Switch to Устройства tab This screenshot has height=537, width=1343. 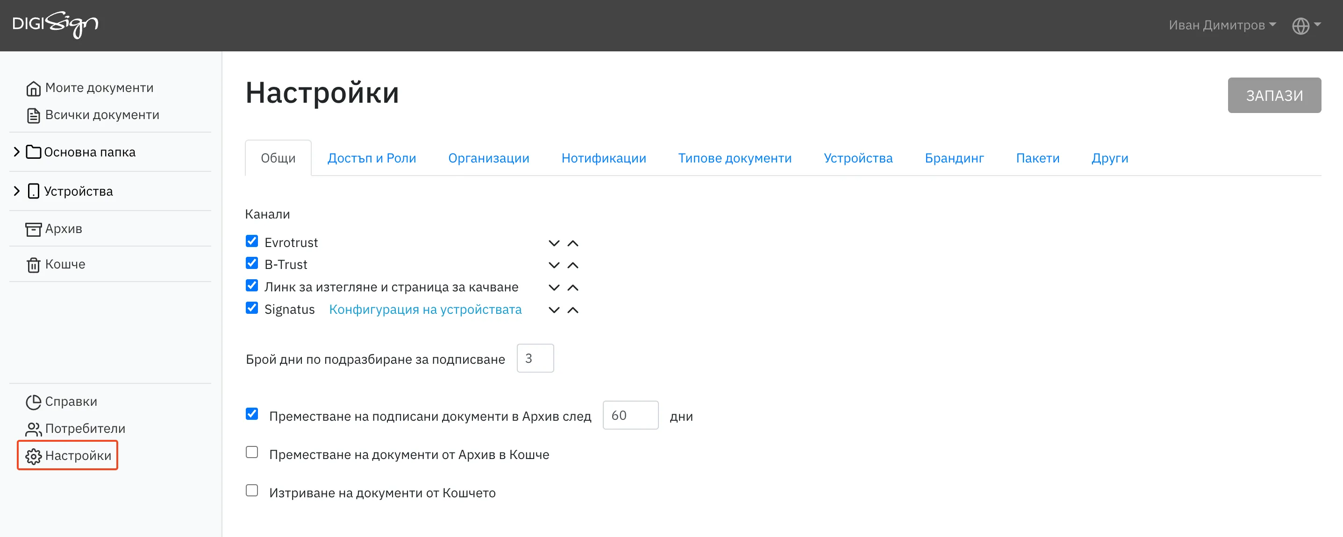pos(857,158)
